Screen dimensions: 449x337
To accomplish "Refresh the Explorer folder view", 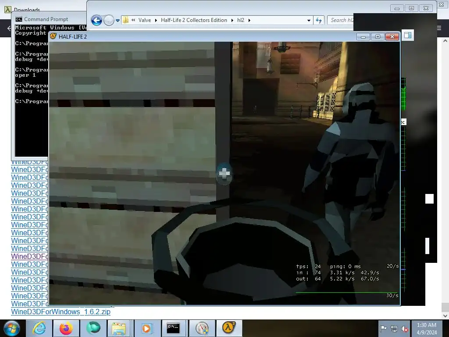I will pos(319,20).
